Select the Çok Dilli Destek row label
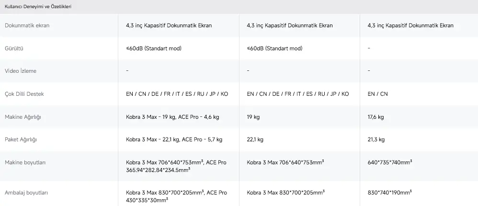 (24, 94)
